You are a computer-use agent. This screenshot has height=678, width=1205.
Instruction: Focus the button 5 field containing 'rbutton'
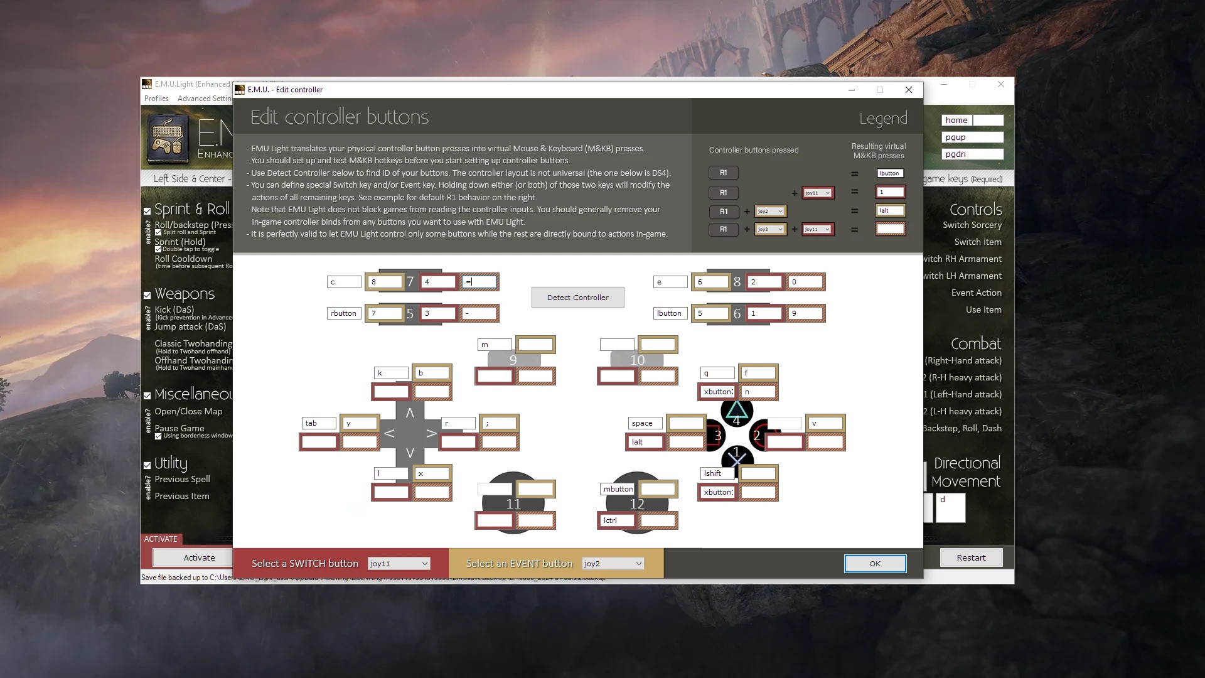[x=344, y=313]
